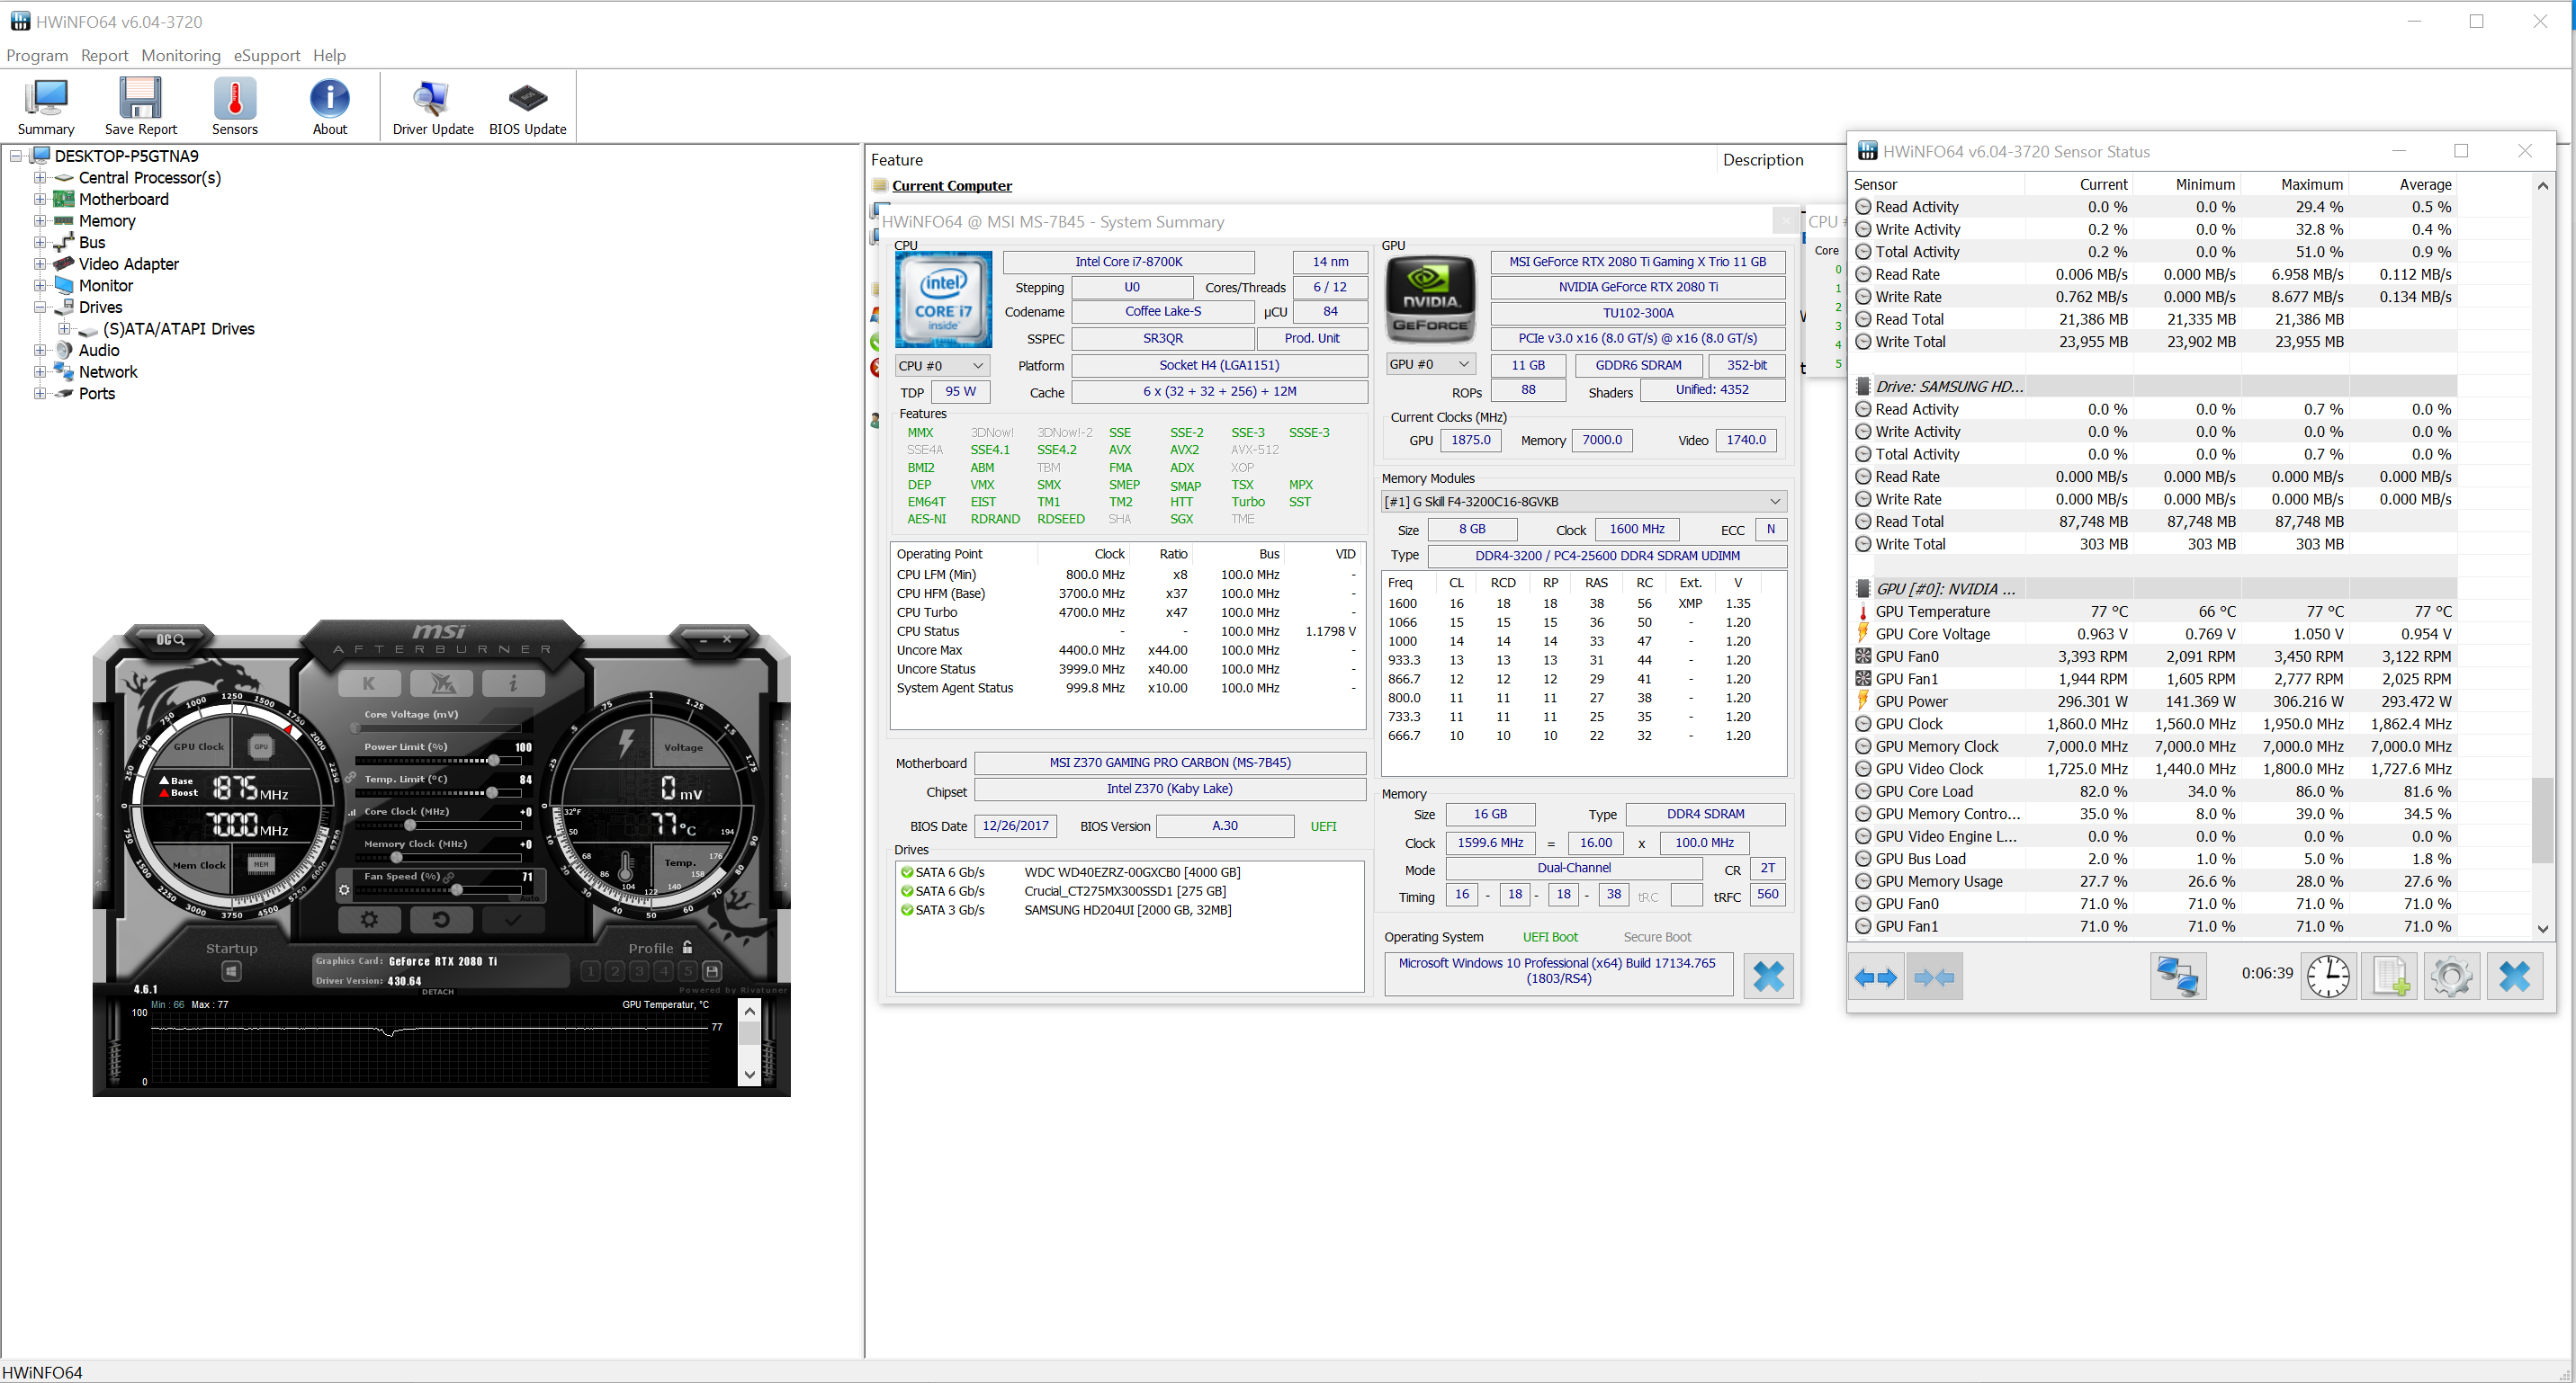This screenshot has width=2576, height=1383.
Task: Open the Sensors thermometer icon
Action: click(235, 106)
